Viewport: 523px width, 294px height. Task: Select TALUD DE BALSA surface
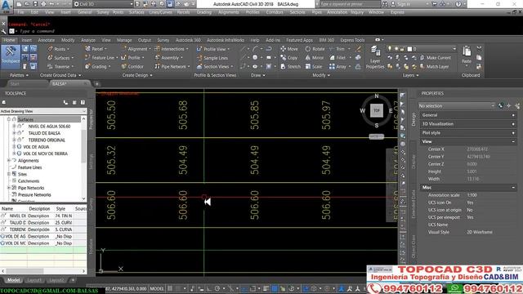(44, 133)
